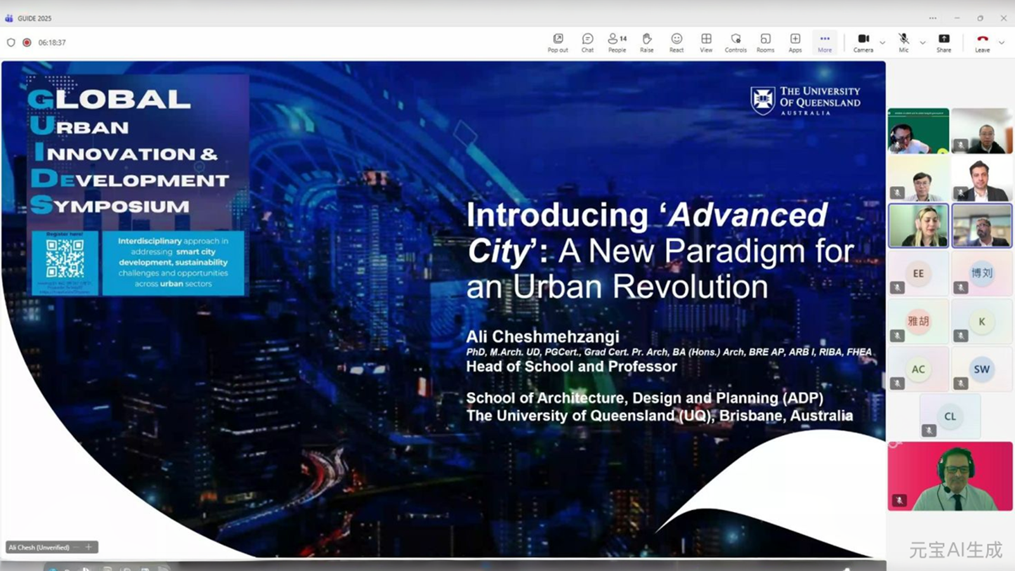The height and width of the screenshot is (571, 1015).
Task: Expand the Camera options dropdown arrow
Action: (882, 43)
